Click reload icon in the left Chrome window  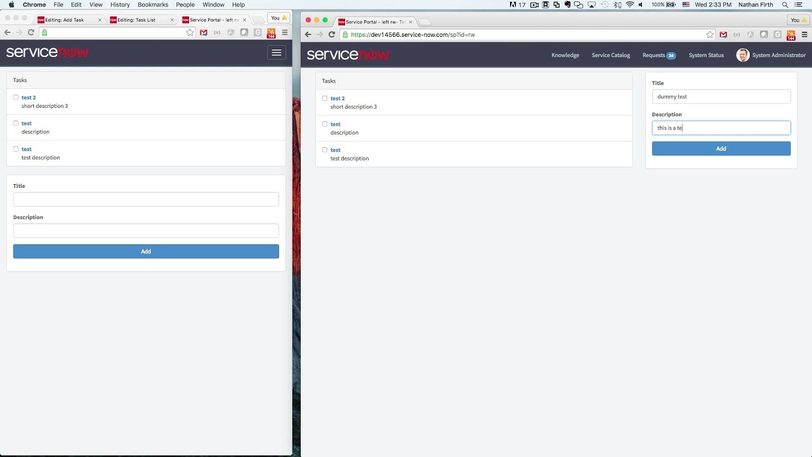coord(31,32)
